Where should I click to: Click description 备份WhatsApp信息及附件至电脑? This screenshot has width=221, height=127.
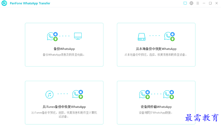click(64, 55)
